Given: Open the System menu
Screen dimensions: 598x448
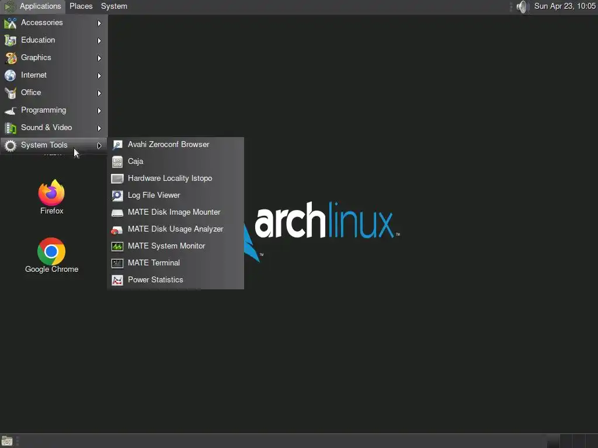Looking at the screenshot, I should (x=114, y=6).
